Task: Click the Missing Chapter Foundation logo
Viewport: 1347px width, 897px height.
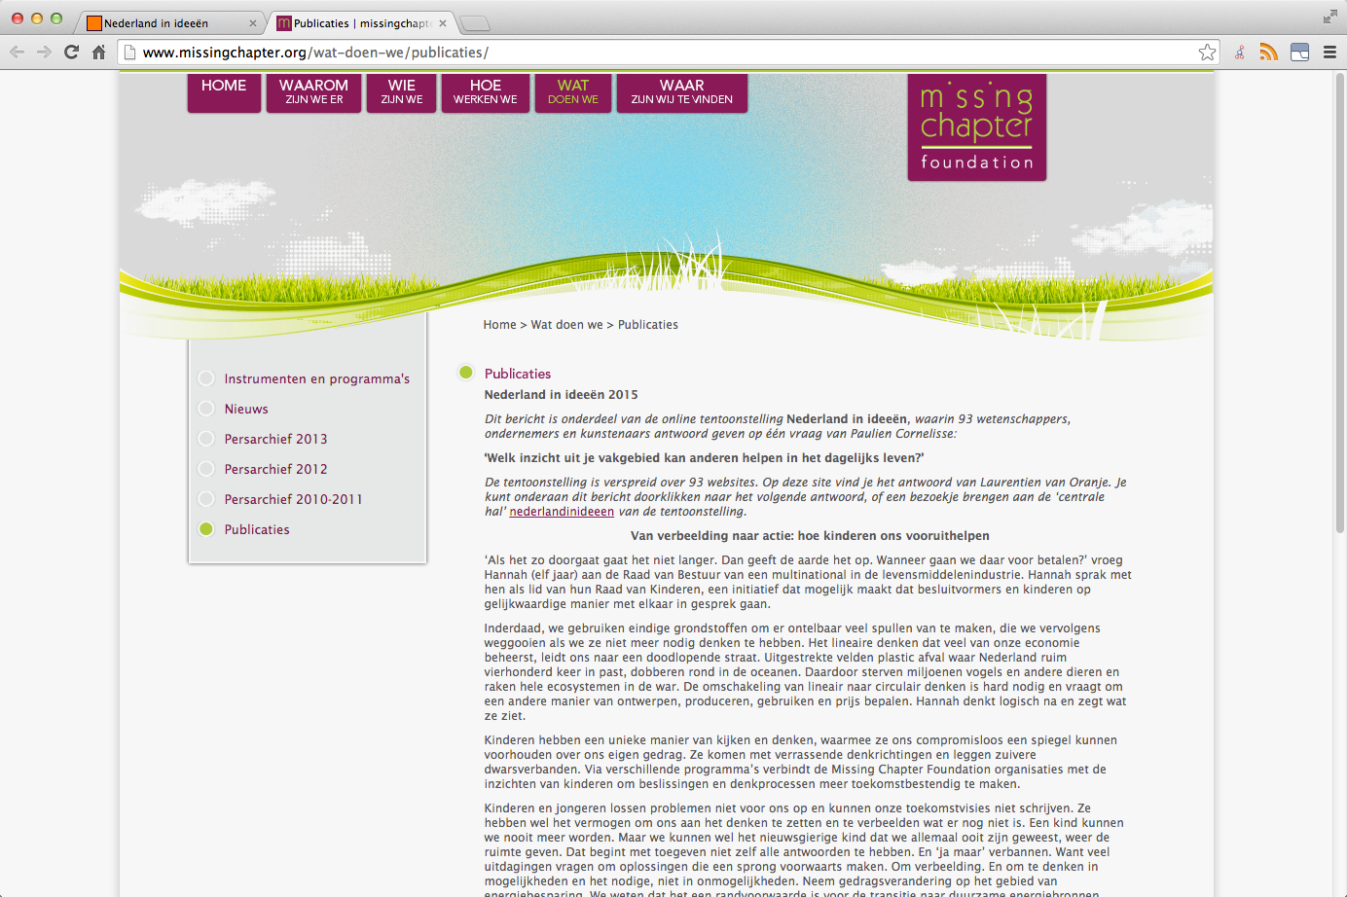Action: (976, 127)
